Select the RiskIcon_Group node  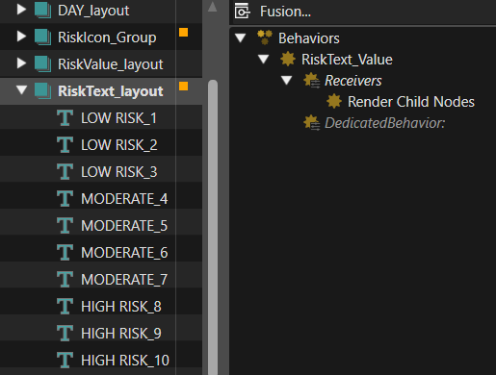click(x=107, y=37)
